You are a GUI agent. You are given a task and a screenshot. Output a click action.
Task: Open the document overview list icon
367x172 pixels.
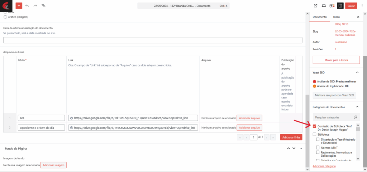tap(43, 6)
